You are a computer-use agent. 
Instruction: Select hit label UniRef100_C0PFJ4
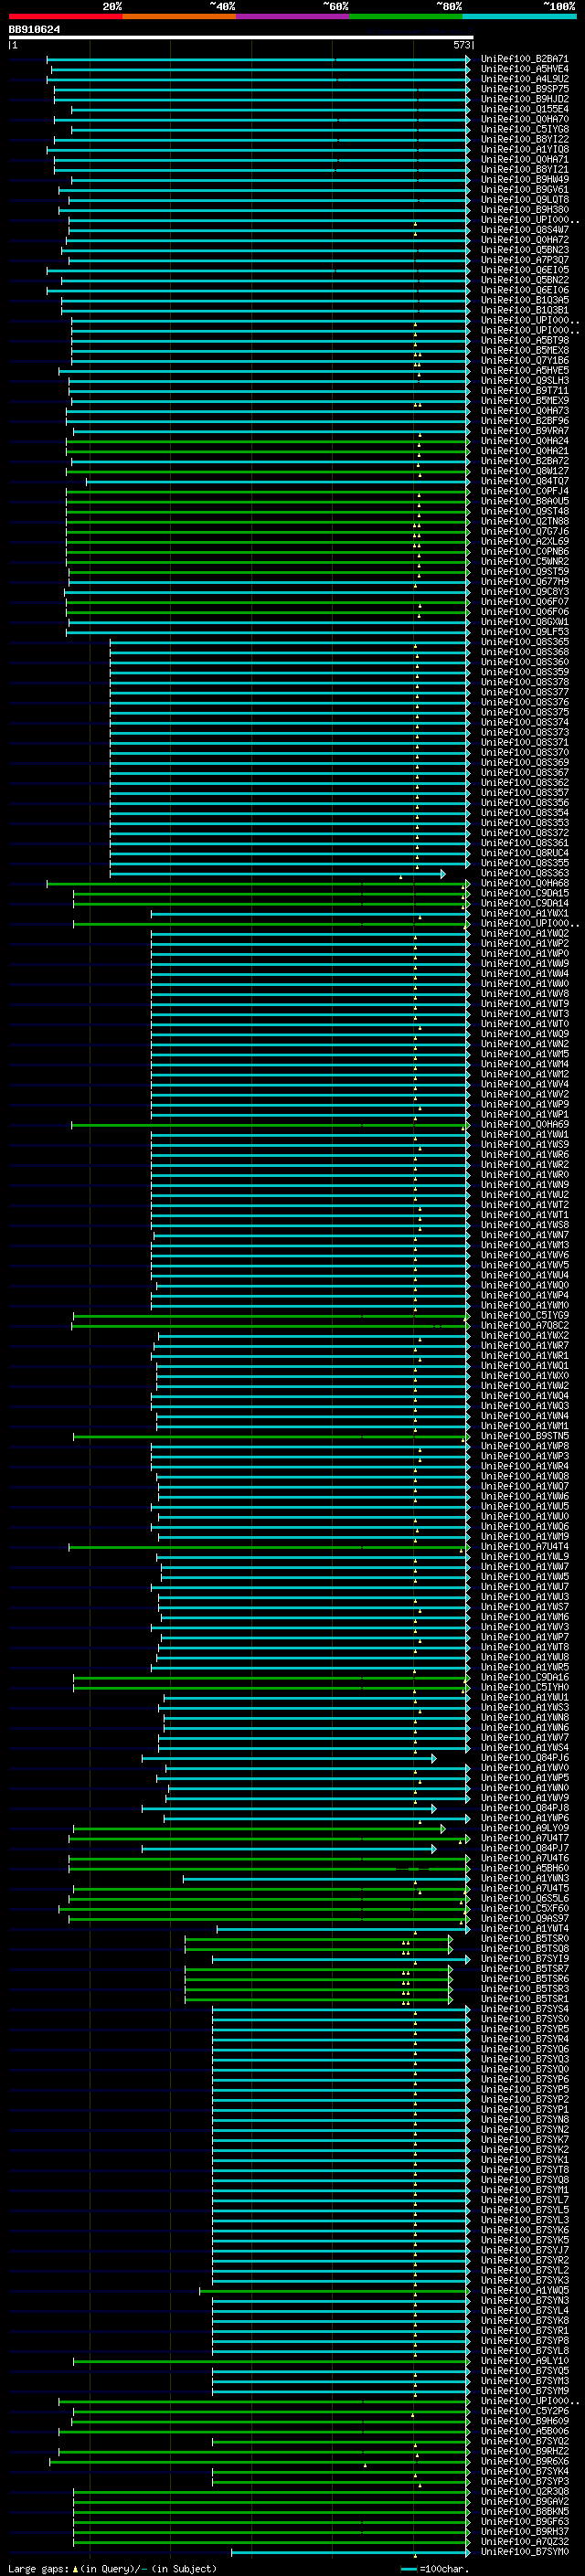[524, 491]
